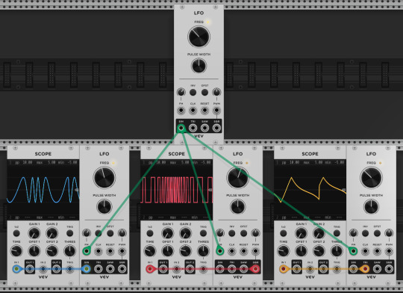Toggle the 1x2 button on the red-waveform Scope
The width and height of the screenshot is (403, 293).
(x=150, y=233)
